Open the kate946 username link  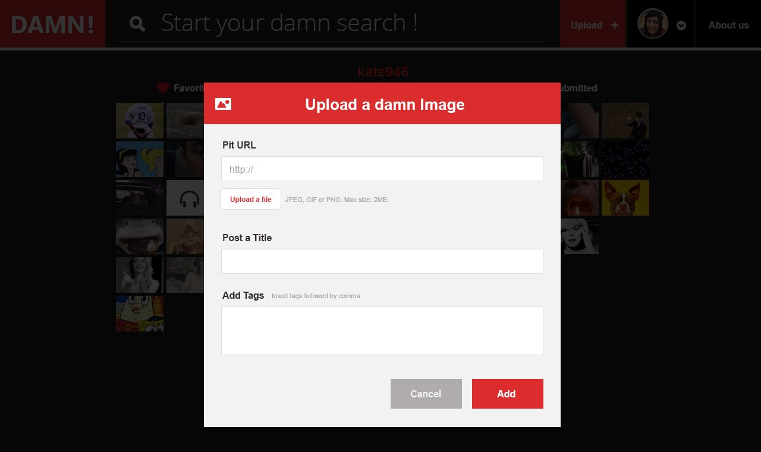(x=383, y=72)
